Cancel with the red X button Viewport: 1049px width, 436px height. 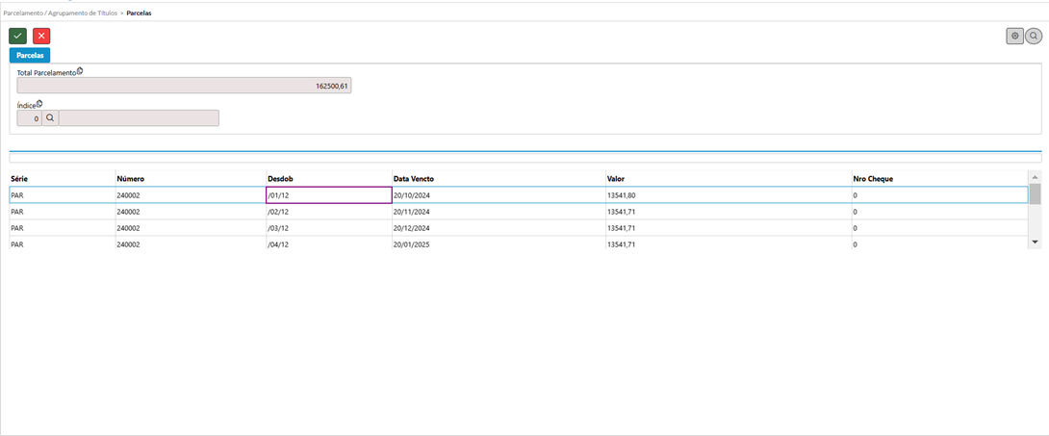41,37
